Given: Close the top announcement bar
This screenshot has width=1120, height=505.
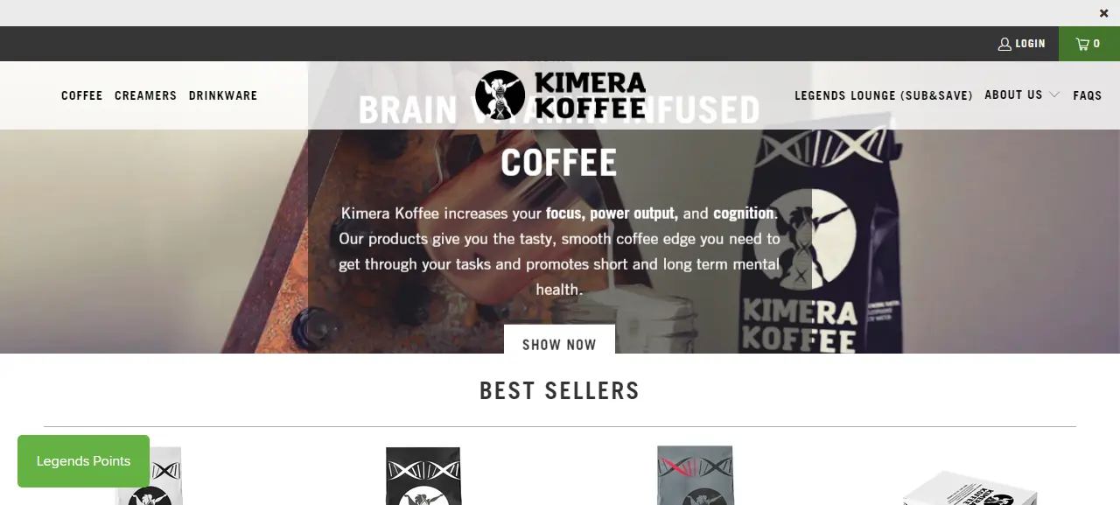Looking at the screenshot, I should click(1104, 13).
